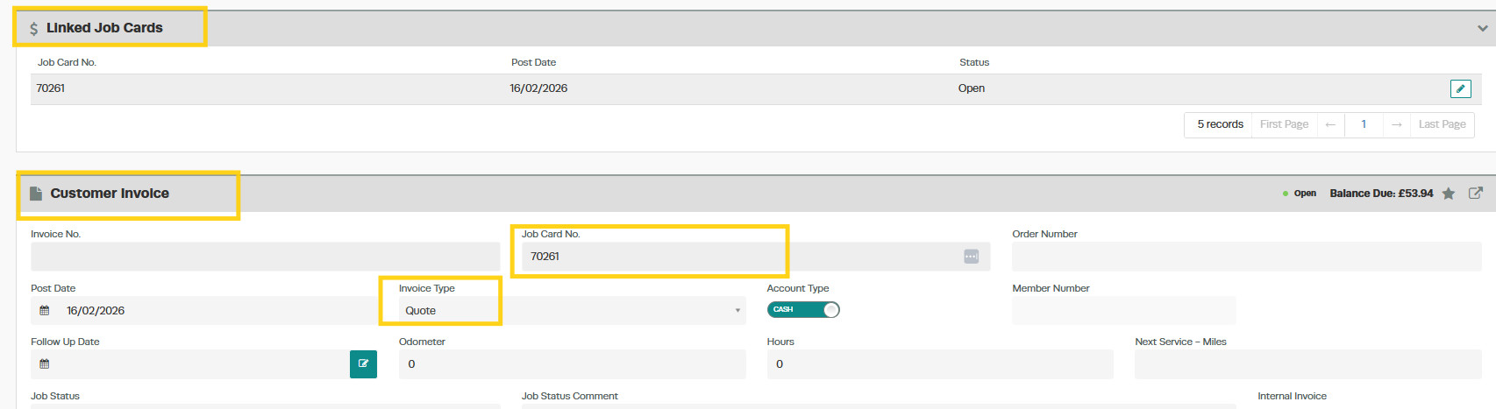
Task: Go to Last Page of job card records
Action: 1442,124
